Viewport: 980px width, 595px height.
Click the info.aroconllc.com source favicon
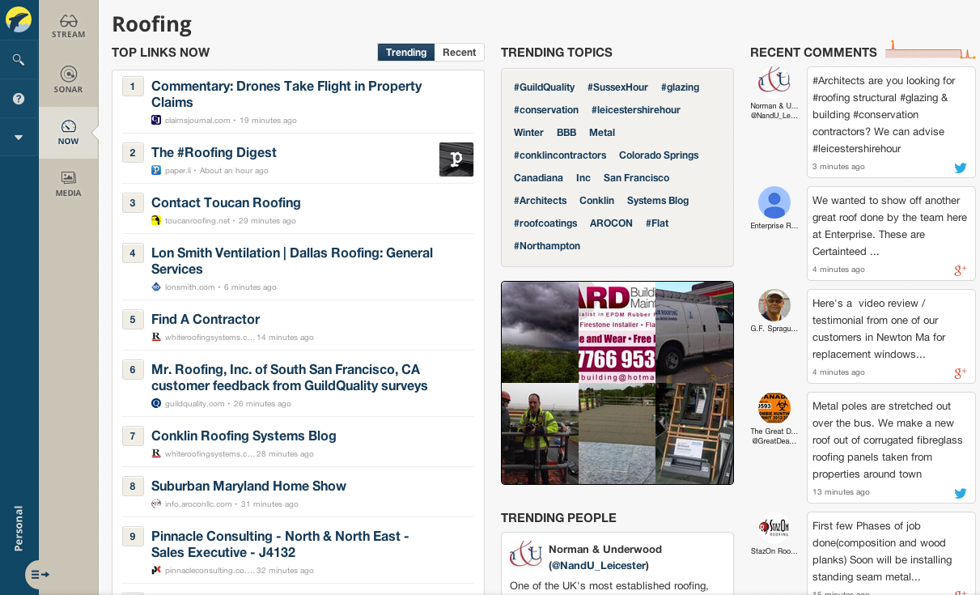click(x=156, y=504)
